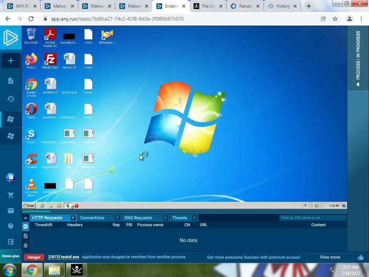Image resolution: width=369 pixels, height=277 pixels.
Task: Bookmark this page with the star icon
Action: pos(335,19)
